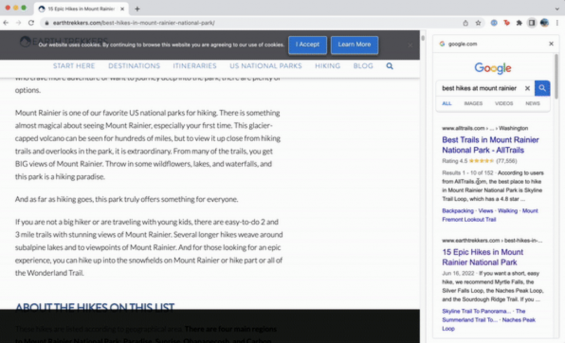
Task: Click the Google search input field
Action: click(479, 88)
